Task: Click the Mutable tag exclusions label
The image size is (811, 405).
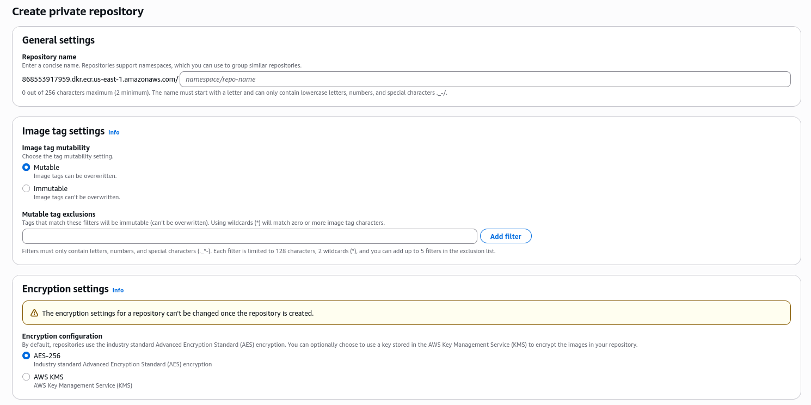Action: click(58, 214)
